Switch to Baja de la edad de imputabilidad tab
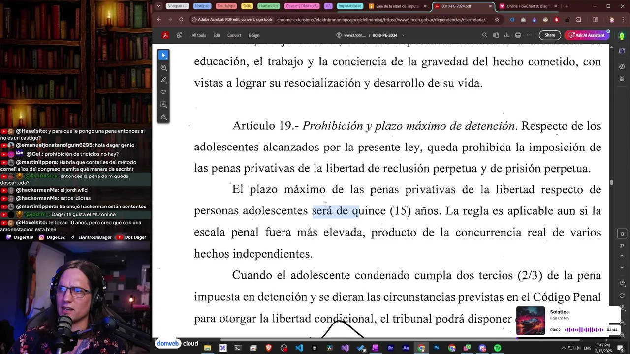630x354 pixels. [397, 6]
